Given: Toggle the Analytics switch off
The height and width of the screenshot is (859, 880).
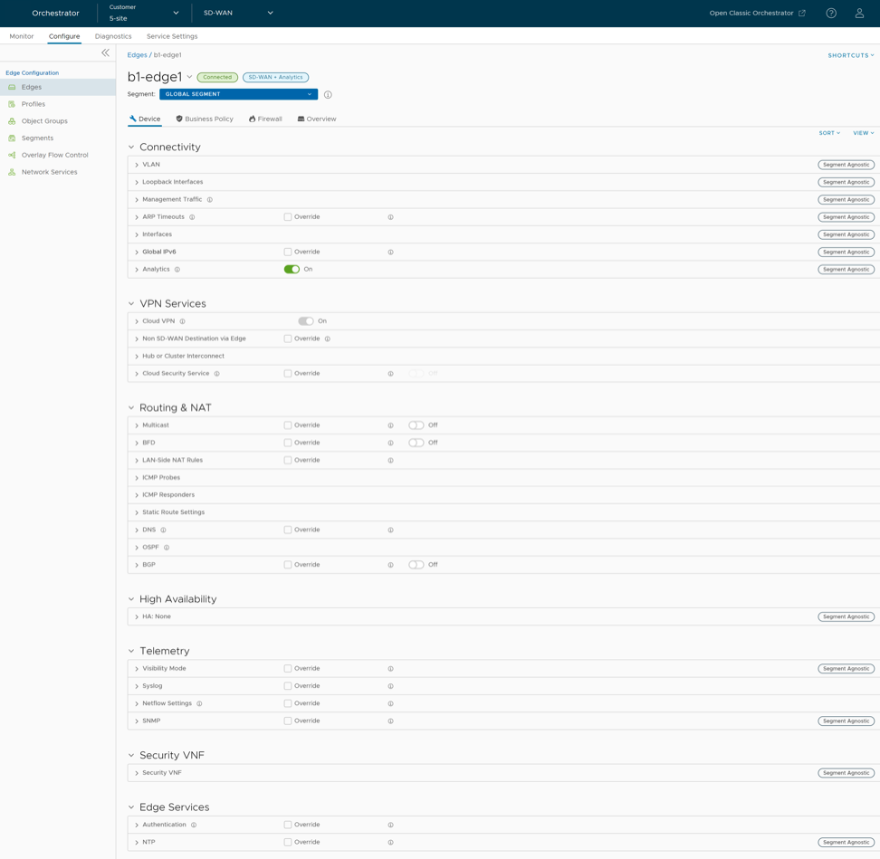Looking at the screenshot, I should click(x=292, y=270).
